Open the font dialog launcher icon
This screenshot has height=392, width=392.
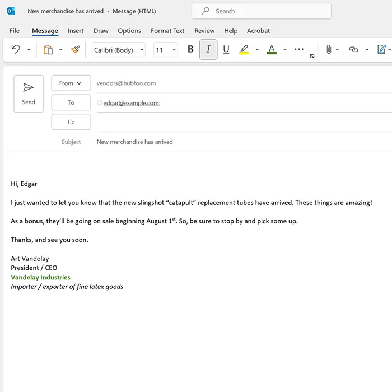coord(312,56)
